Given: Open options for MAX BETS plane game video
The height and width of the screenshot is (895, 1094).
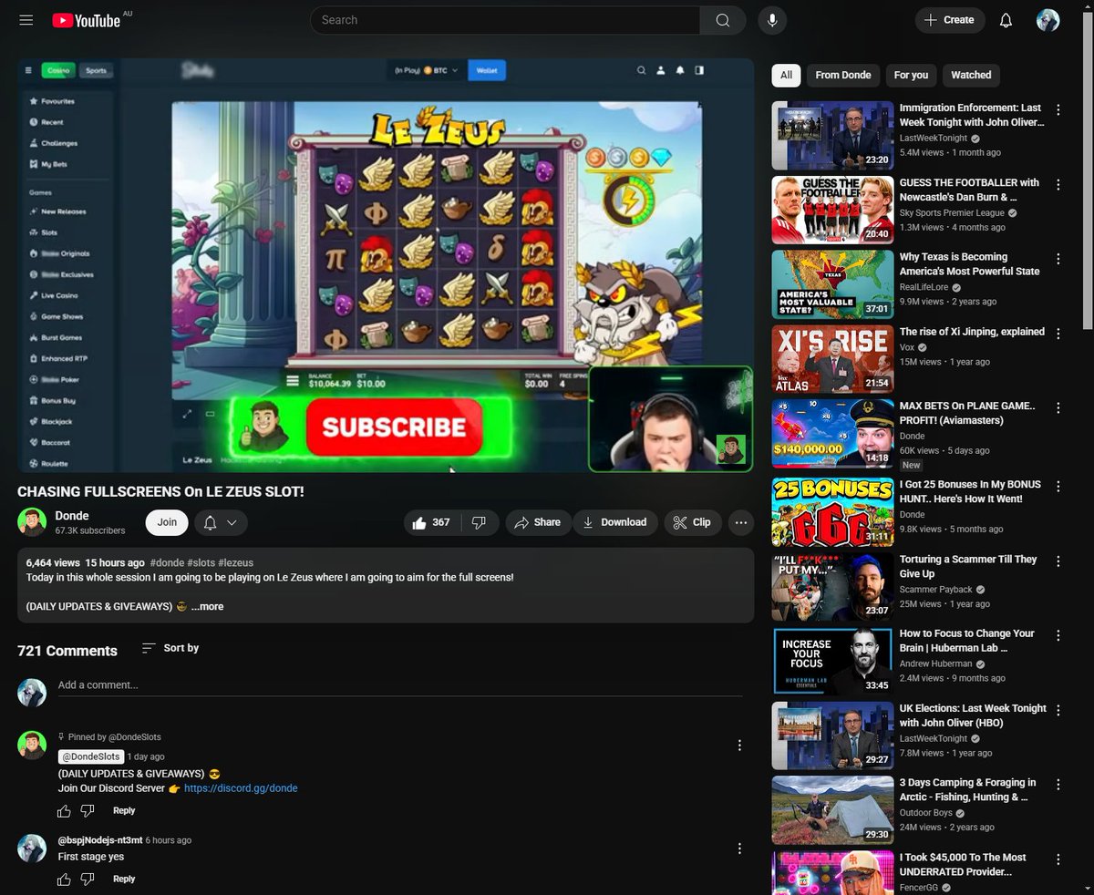Looking at the screenshot, I should (1058, 407).
